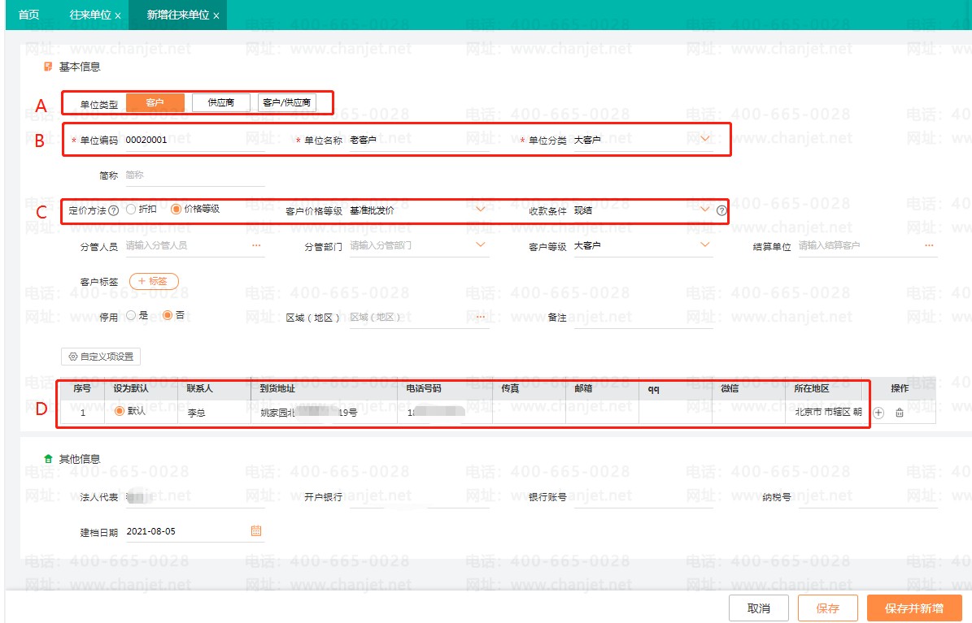Viewport: 972px width, 623px height.
Task: Select the 价格等级 pricing radio button
Action: pyautogui.click(x=176, y=210)
